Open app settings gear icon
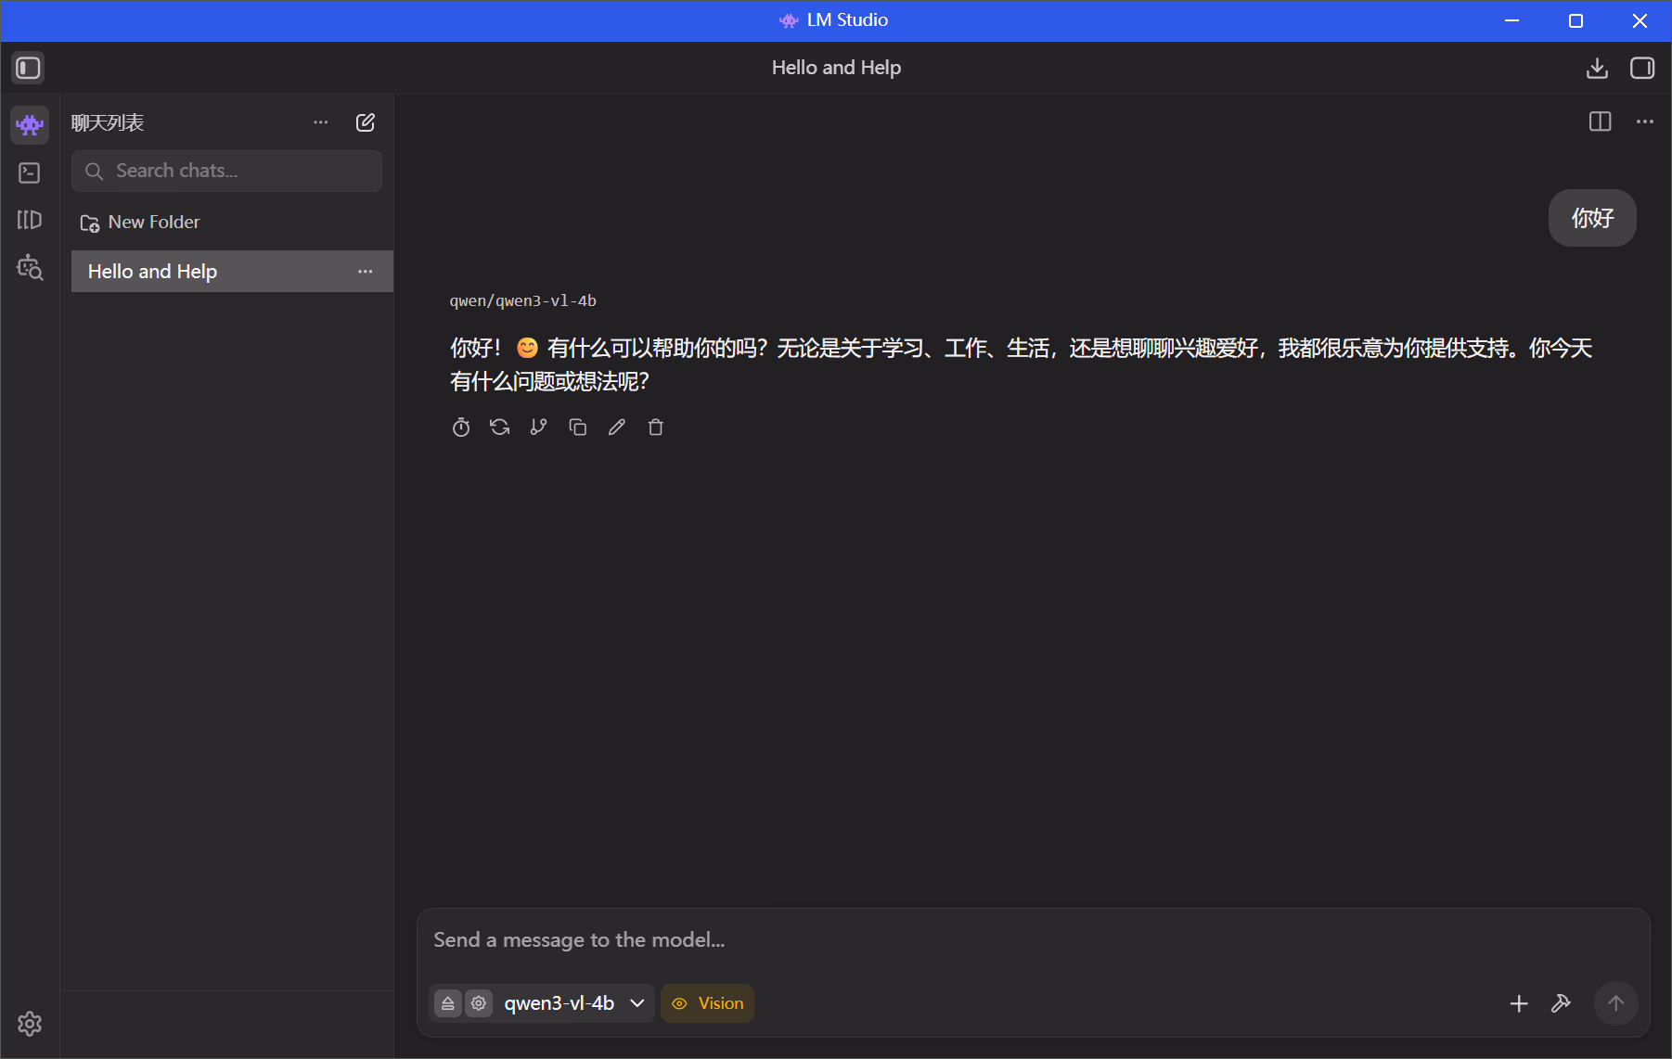The image size is (1672, 1059). coord(30,1024)
